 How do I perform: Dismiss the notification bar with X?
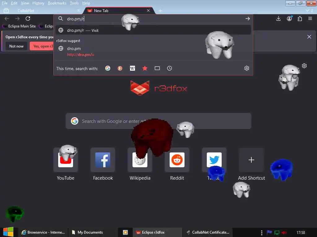coord(309,37)
